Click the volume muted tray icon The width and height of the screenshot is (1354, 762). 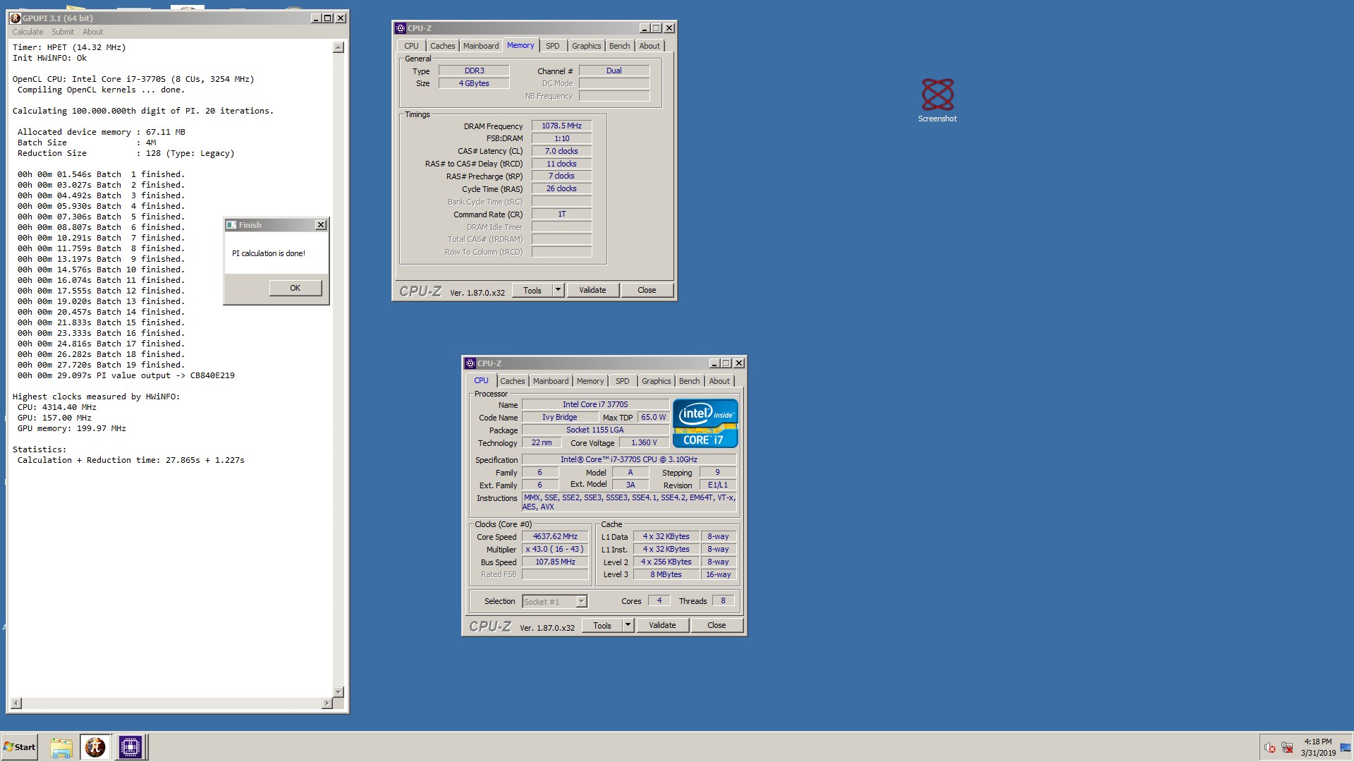point(1270,748)
